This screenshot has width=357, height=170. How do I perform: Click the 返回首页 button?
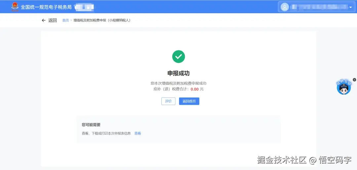(189, 101)
